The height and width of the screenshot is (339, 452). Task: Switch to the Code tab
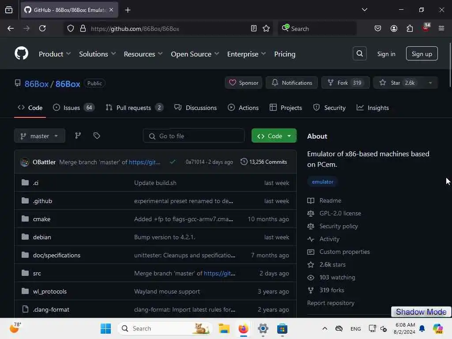point(30,108)
